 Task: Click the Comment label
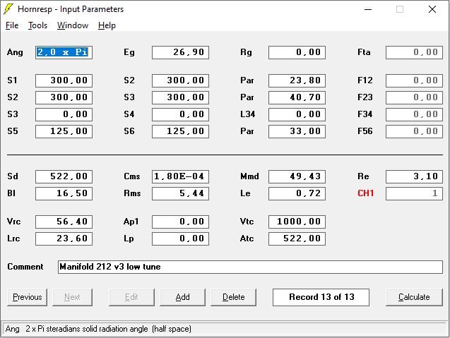click(25, 267)
